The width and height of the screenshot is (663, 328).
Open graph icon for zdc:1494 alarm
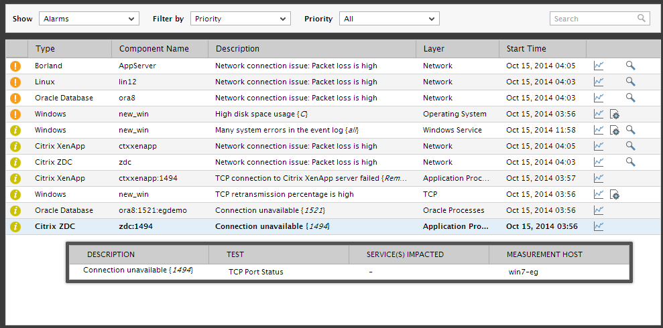tap(598, 226)
